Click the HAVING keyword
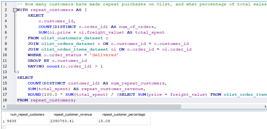The image size is (267, 129). click(x=36, y=66)
